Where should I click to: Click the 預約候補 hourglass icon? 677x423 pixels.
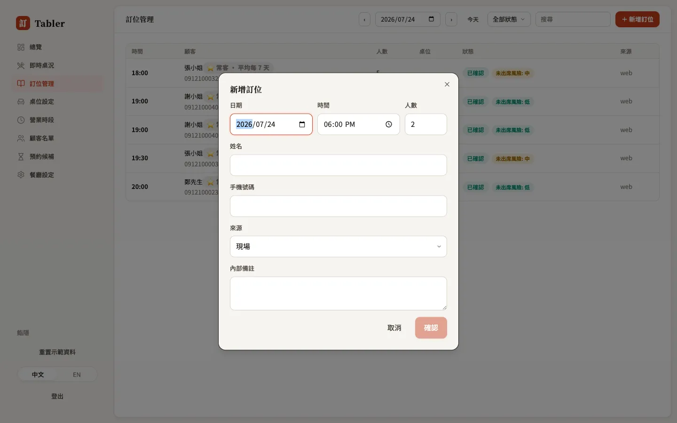click(21, 157)
